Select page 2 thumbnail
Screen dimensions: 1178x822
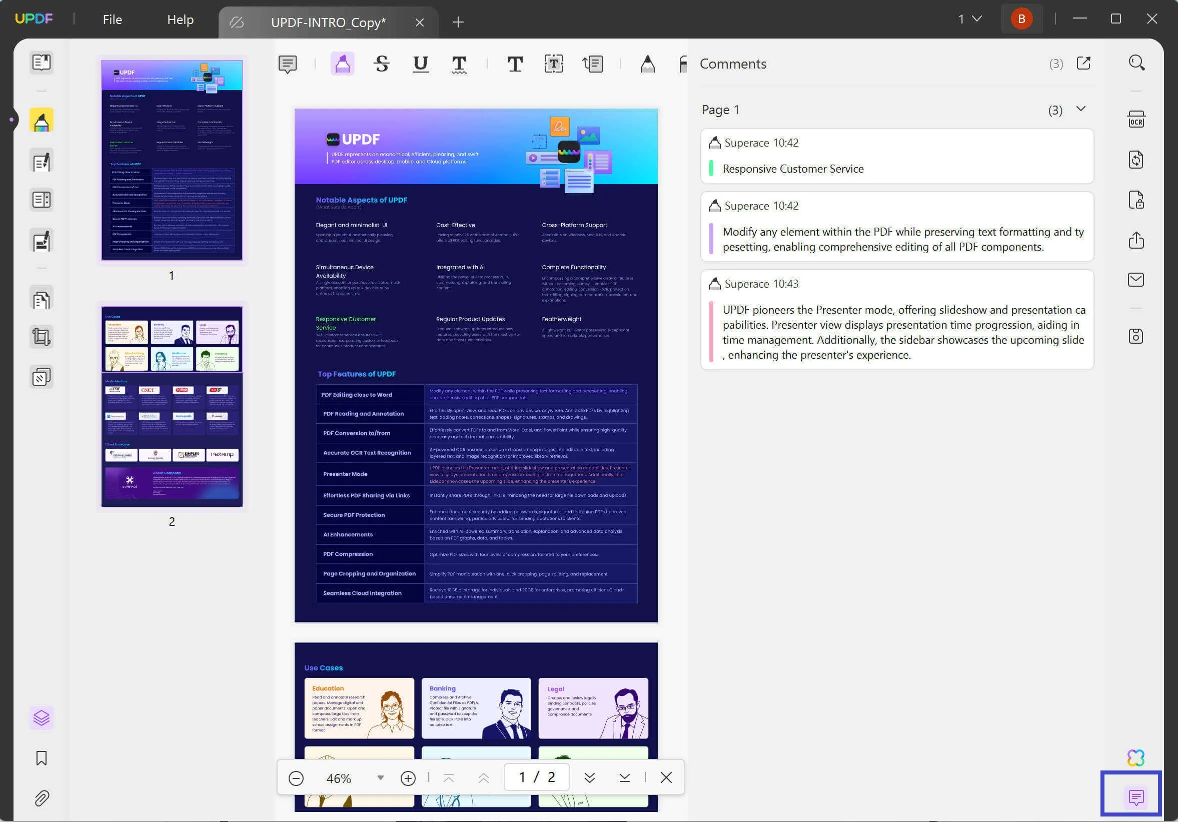pos(172,406)
